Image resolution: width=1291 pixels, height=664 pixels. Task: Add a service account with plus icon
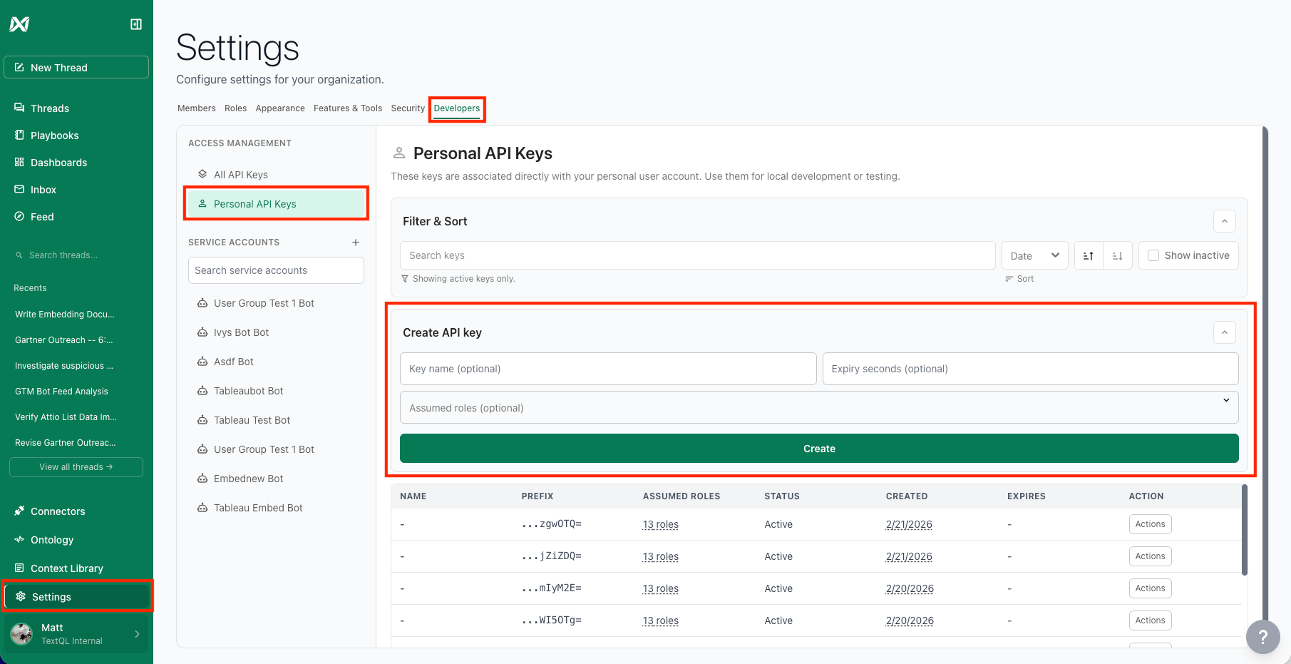[x=356, y=242]
